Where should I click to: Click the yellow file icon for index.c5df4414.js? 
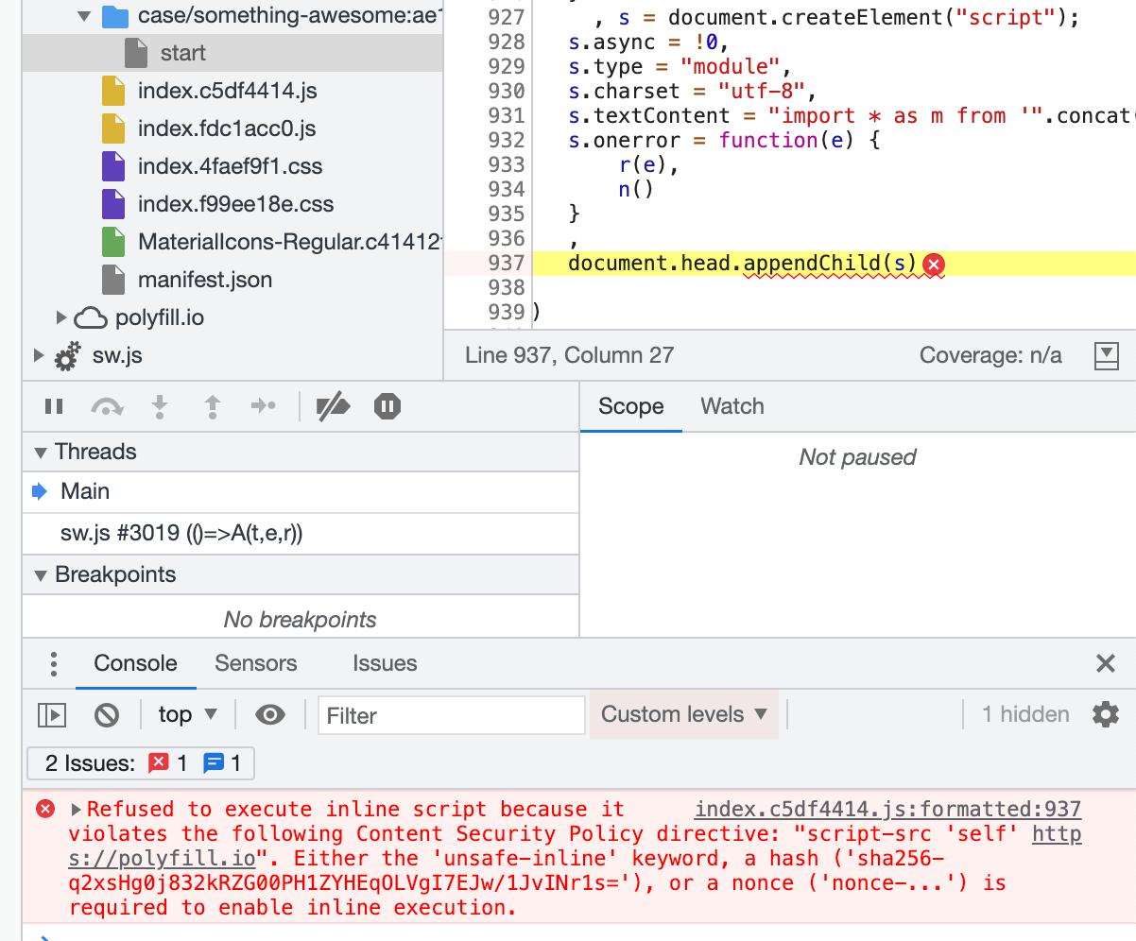click(113, 91)
